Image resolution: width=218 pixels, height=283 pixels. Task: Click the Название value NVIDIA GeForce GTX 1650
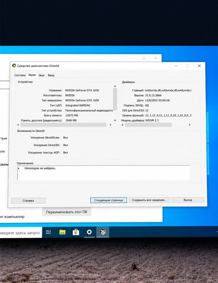pyautogui.click(x=82, y=90)
